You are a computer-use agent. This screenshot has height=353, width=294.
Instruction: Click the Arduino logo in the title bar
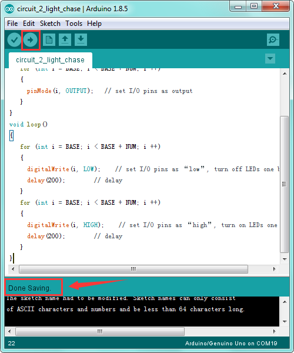[x=9, y=9]
